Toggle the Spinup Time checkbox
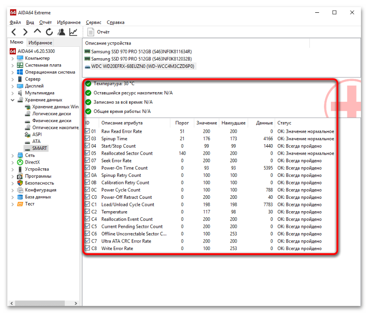Image resolution: width=368 pixels, height=313 pixels. [x=87, y=138]
